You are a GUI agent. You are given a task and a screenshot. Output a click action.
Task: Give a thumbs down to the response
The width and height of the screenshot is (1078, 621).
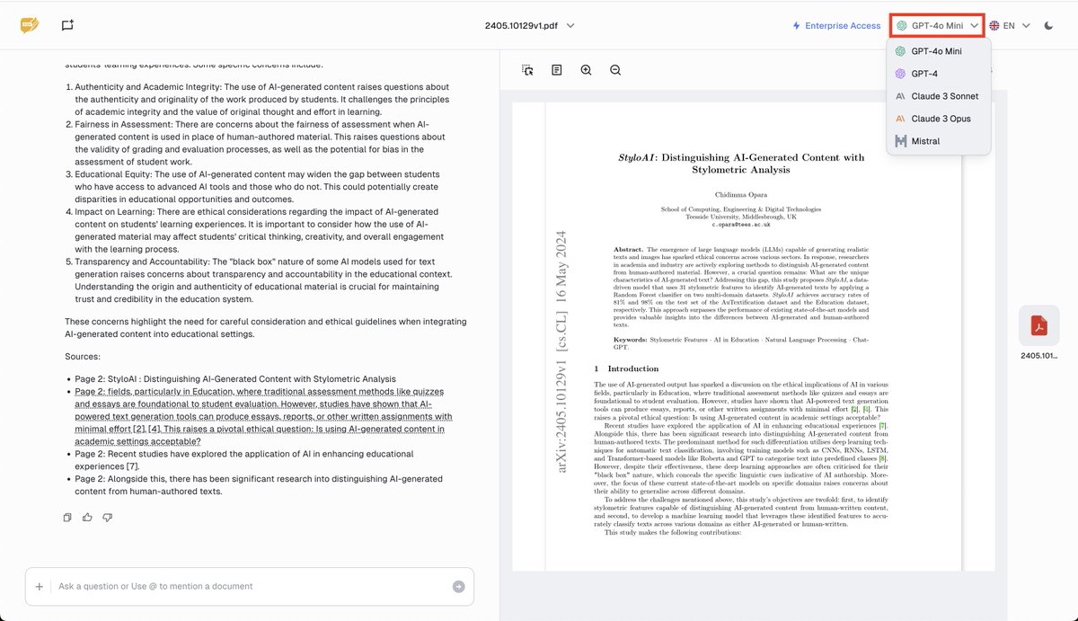pyautogui.click(x=108, y=517)
